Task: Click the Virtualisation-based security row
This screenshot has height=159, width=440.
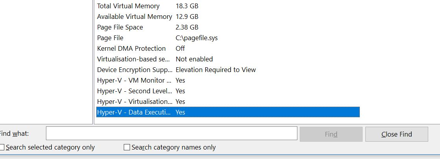Action: 134,59
